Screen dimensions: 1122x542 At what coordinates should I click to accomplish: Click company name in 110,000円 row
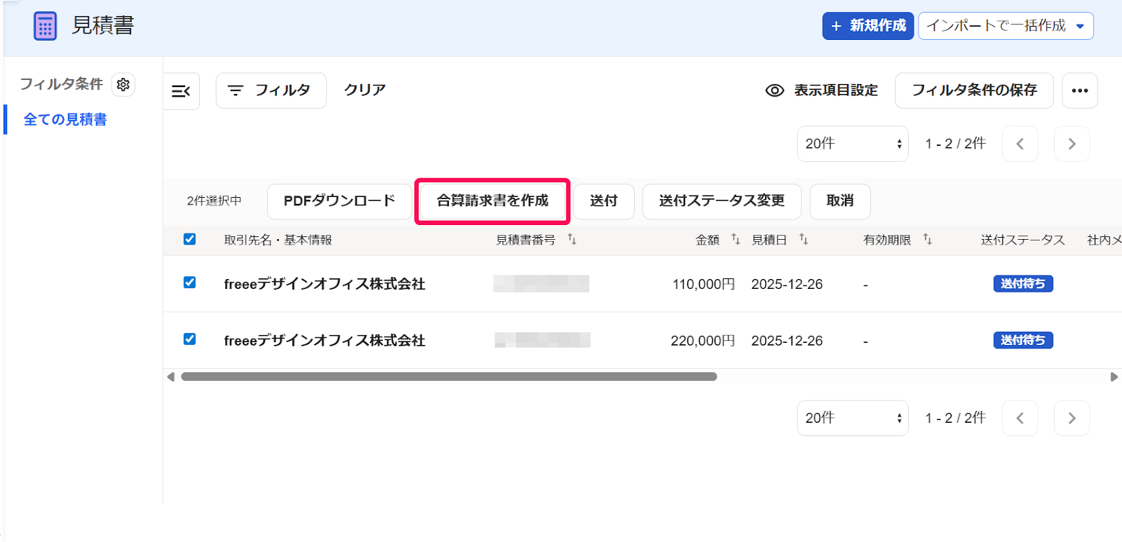point(325,285)
